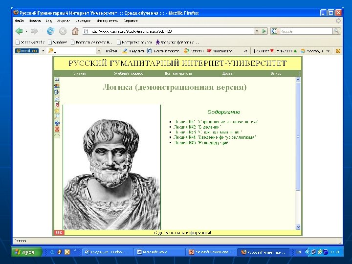This screenshot has width=352, height=264.
Task: Open the Закладки menu
Action: click(x=83, y=21)
